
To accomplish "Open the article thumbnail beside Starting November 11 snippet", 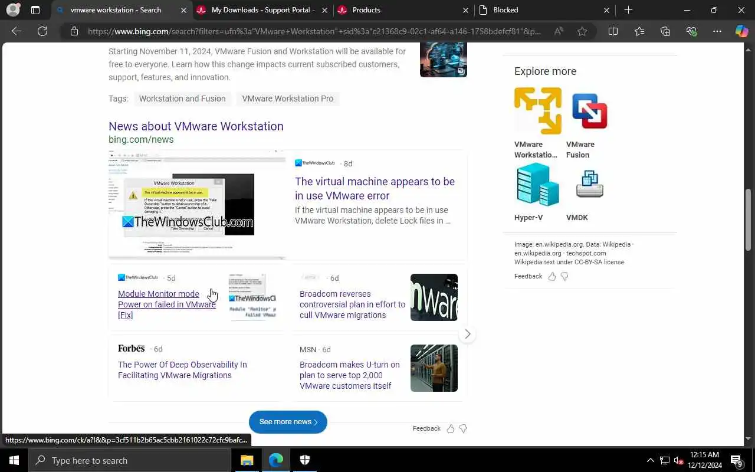I will pos(444,60).
